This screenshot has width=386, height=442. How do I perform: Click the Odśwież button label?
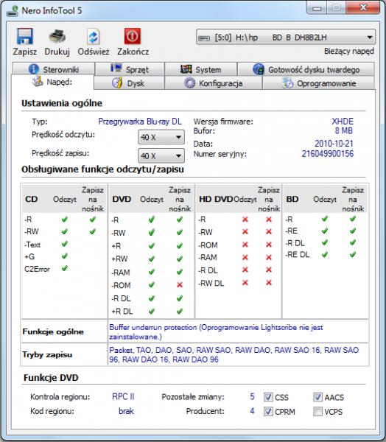pos(94,52)
